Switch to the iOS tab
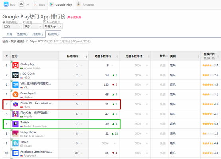This screenshot has width=221, height=159. pyautogui.click(x=9, y=4)
